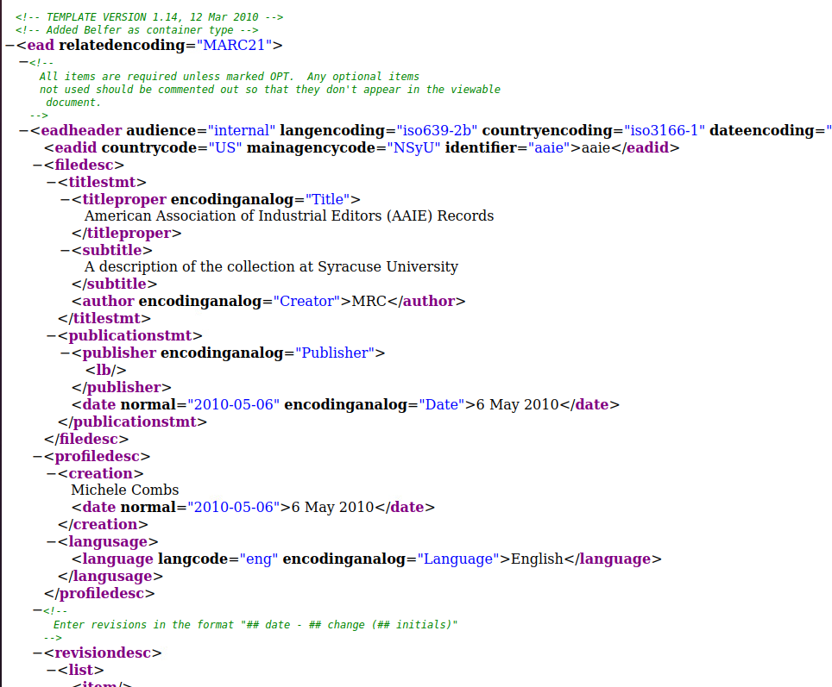Collapse the creation element
This screenshot has width=832, height=687.
(x=52, y=474)
